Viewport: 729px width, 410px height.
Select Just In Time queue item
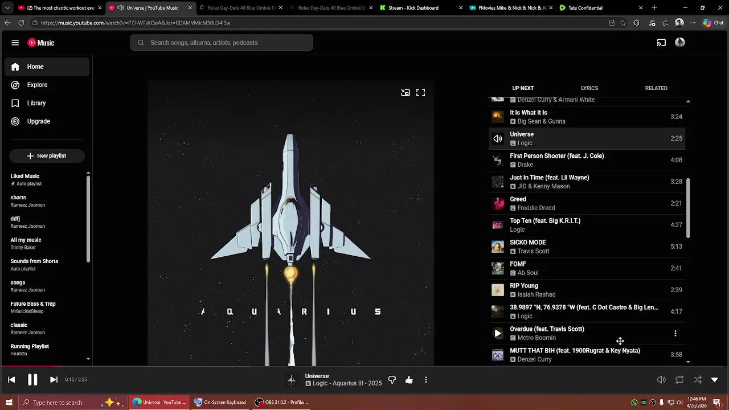pos(587,182)
